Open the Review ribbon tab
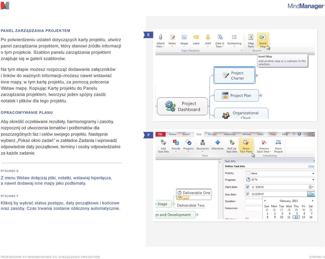This screenshot has height=259, width=325. pos(246,134)
